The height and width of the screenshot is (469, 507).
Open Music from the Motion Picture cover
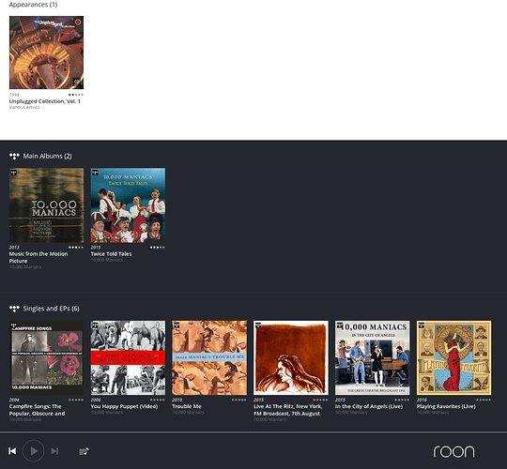[x=46, y=205]
